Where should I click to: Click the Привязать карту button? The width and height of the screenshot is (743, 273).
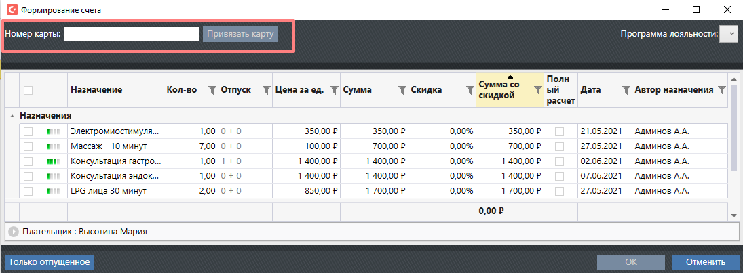240,34
